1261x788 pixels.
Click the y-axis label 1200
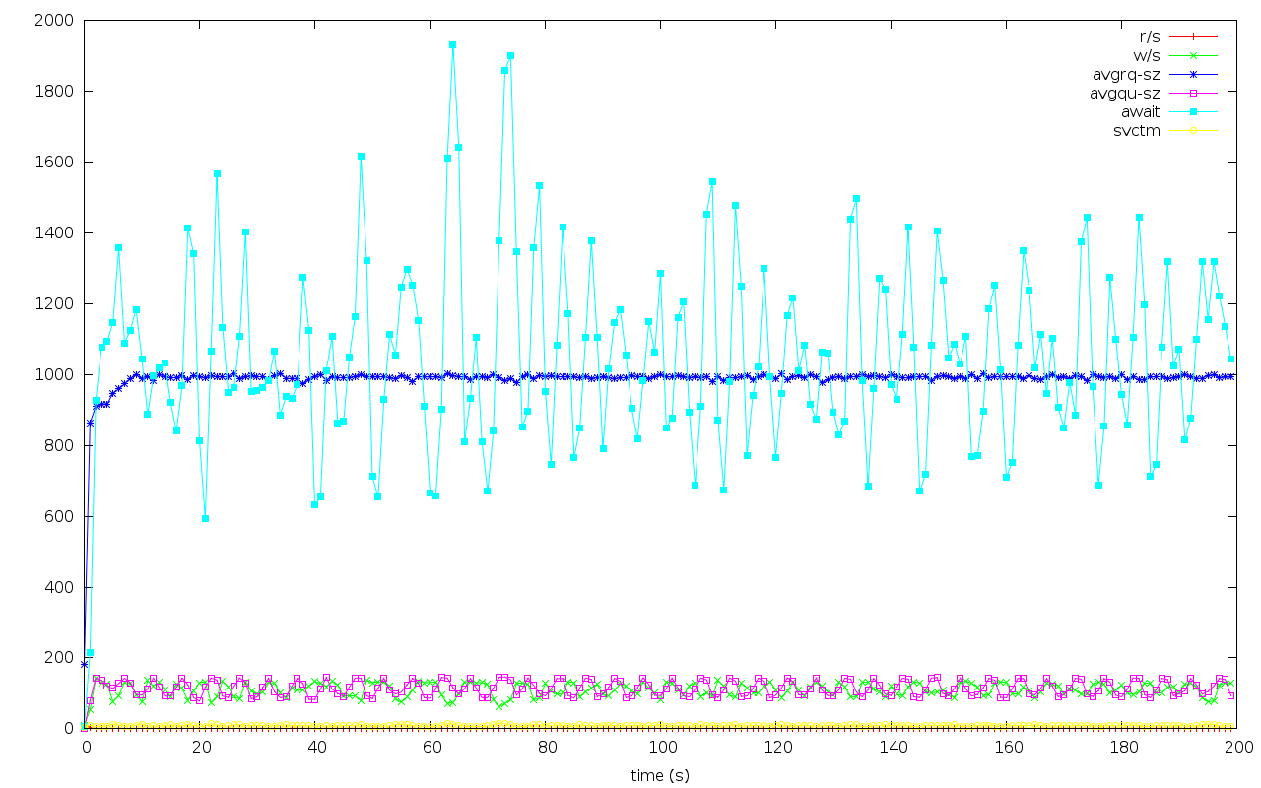(53, 303)
